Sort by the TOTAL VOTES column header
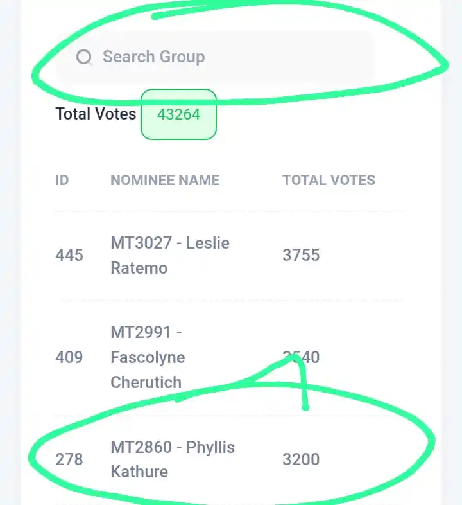462x505 pixels. [329, 181]
